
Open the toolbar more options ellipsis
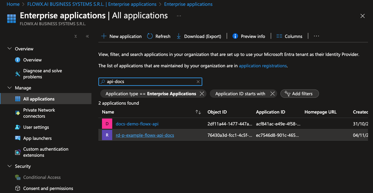(x=316, y=36)
